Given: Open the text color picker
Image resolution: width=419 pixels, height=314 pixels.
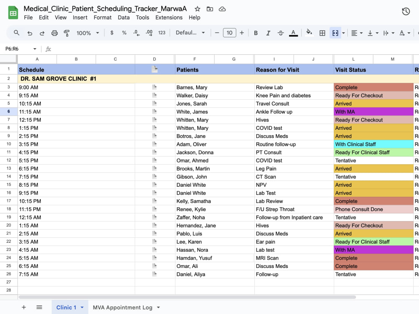Looking at the screenshot, I should [293, 33].
